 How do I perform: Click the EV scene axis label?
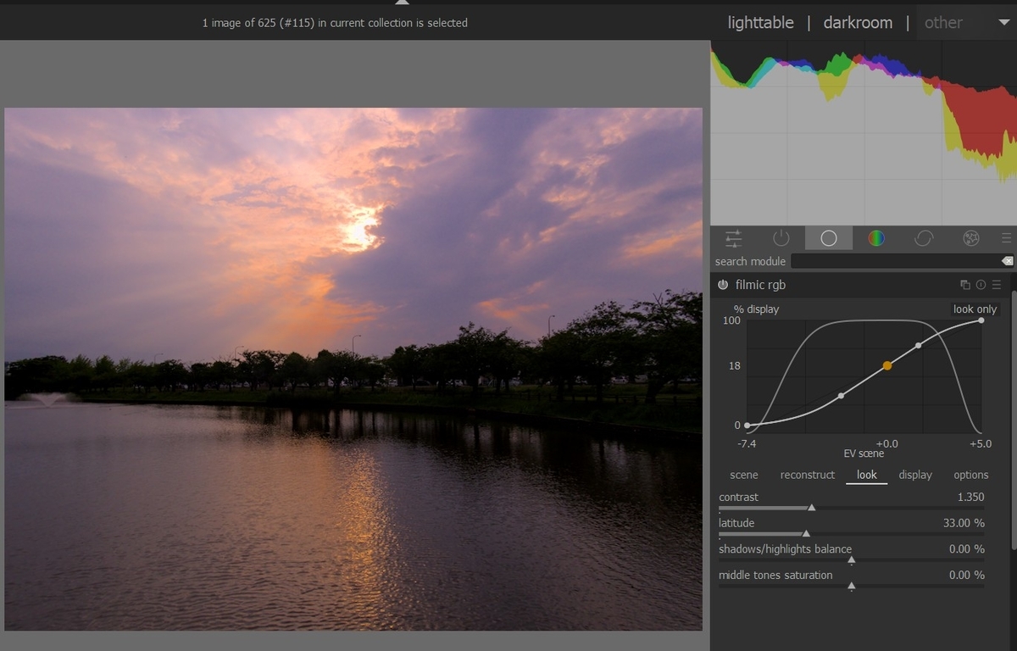tap(864, 453)
